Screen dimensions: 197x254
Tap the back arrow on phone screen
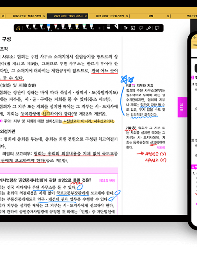[x=195, y=37]
